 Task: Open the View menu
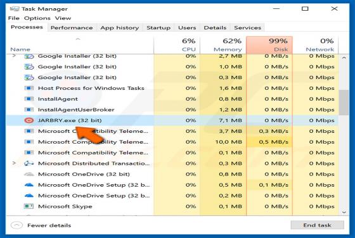click(63, 18)
